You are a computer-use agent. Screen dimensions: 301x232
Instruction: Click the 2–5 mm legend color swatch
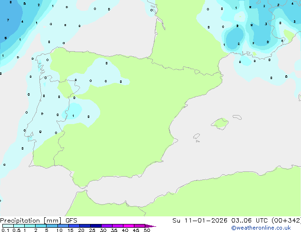[41, 226]
